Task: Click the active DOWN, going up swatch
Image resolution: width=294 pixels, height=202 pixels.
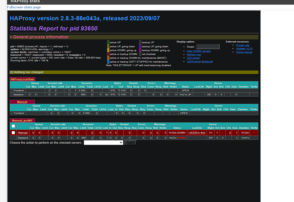Action: (108, 50)
